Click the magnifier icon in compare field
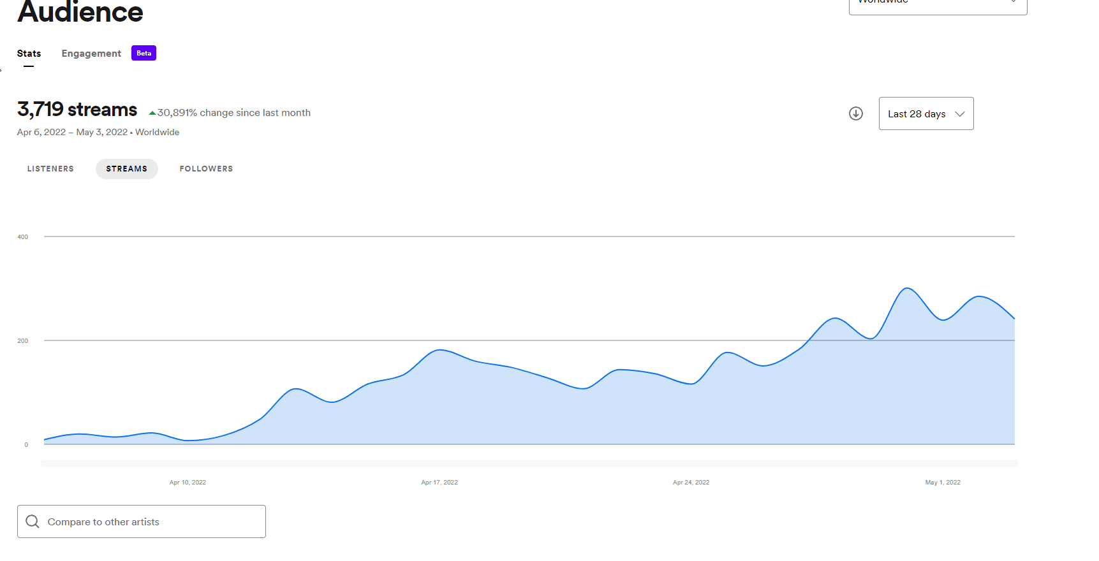This screenshot has height=561, width=1099. pyautogui.click(x=33, y=521)
